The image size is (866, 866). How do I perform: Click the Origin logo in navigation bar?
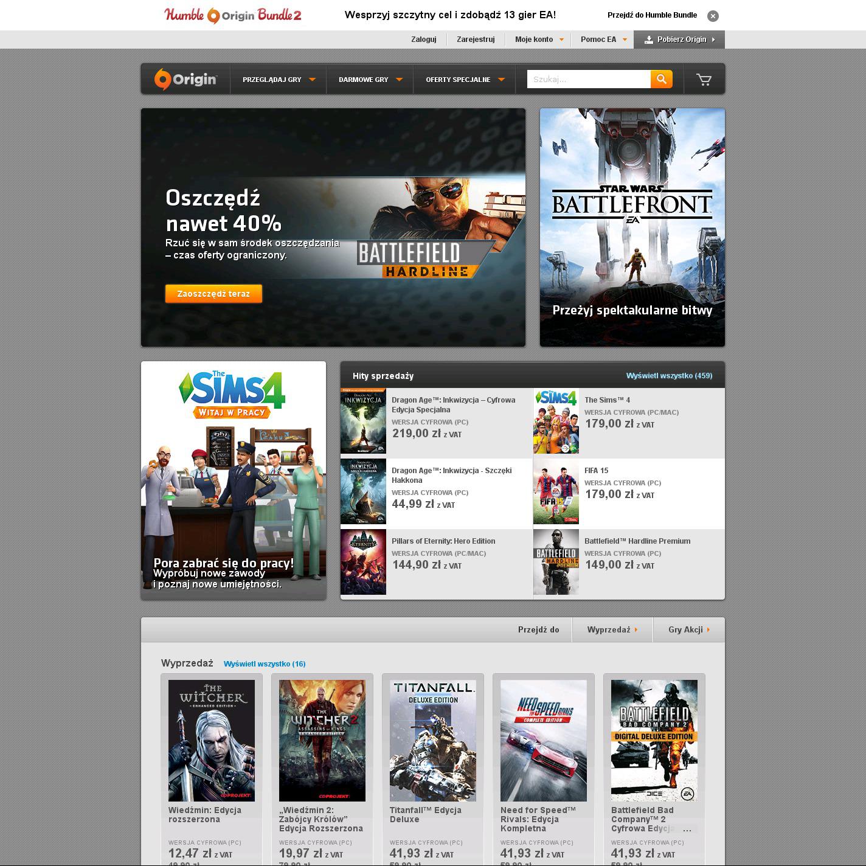(185, 79)
